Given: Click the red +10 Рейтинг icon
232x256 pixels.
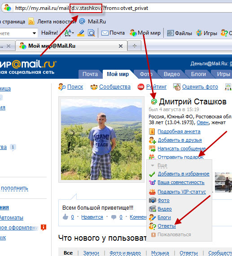Looking at the screenshot, I should pos(140,87).
